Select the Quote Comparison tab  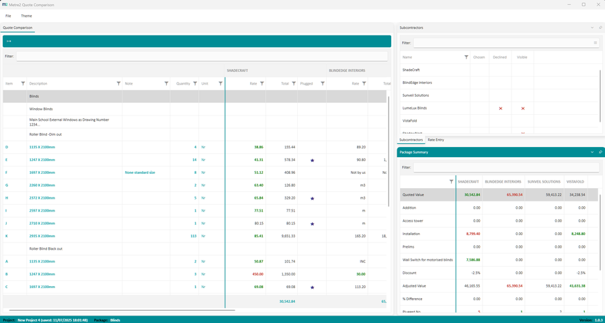17,28
